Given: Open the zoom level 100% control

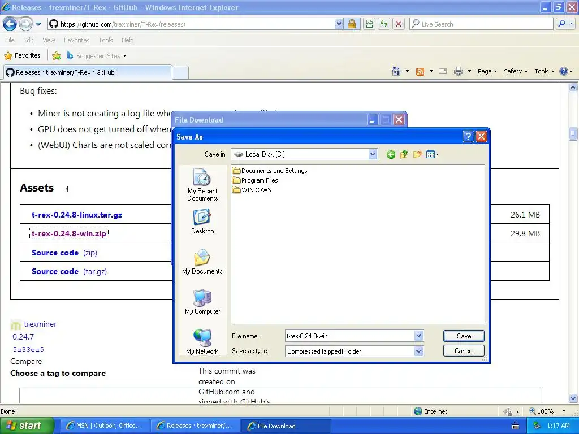Looking at the screenshot, I should (547, 411).
